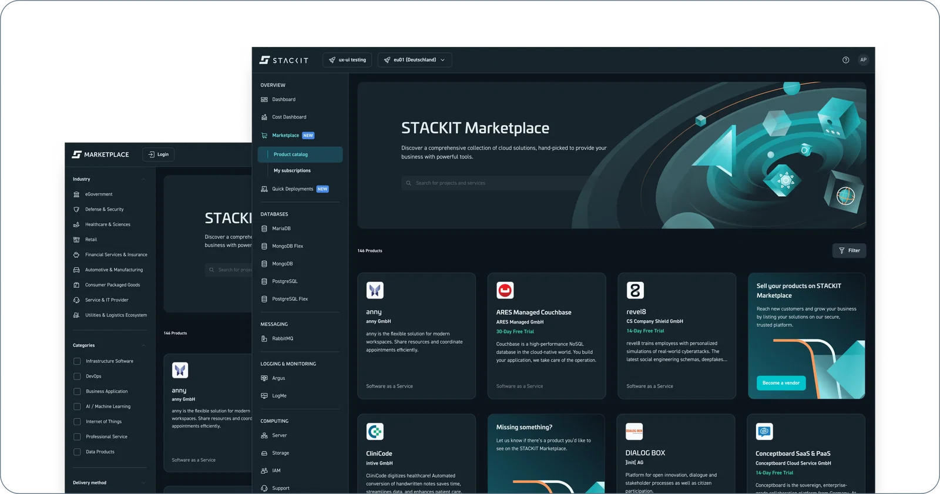Open Utilities & Logistics Ecosystem link
The height and width of the screenshot is (494, 940).
click(x=116, y=315)
